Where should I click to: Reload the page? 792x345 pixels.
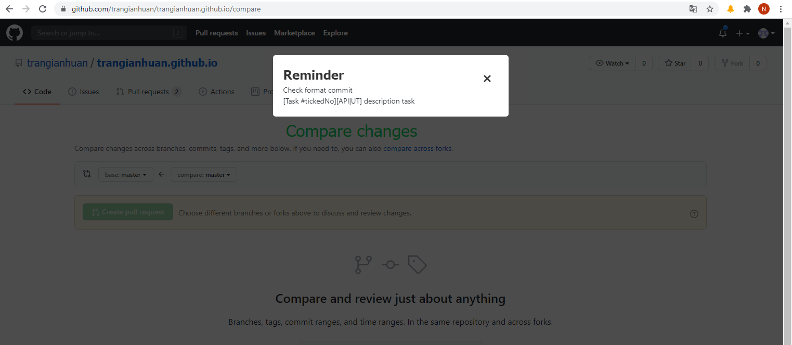click(x=43, y=9)
